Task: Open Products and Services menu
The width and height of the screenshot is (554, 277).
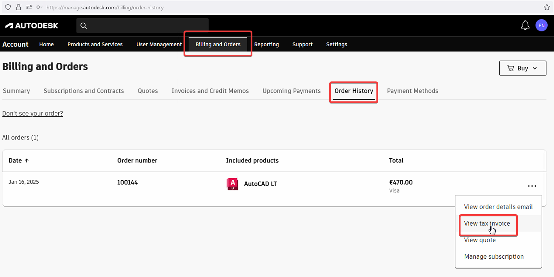Action: pos(95,44)
